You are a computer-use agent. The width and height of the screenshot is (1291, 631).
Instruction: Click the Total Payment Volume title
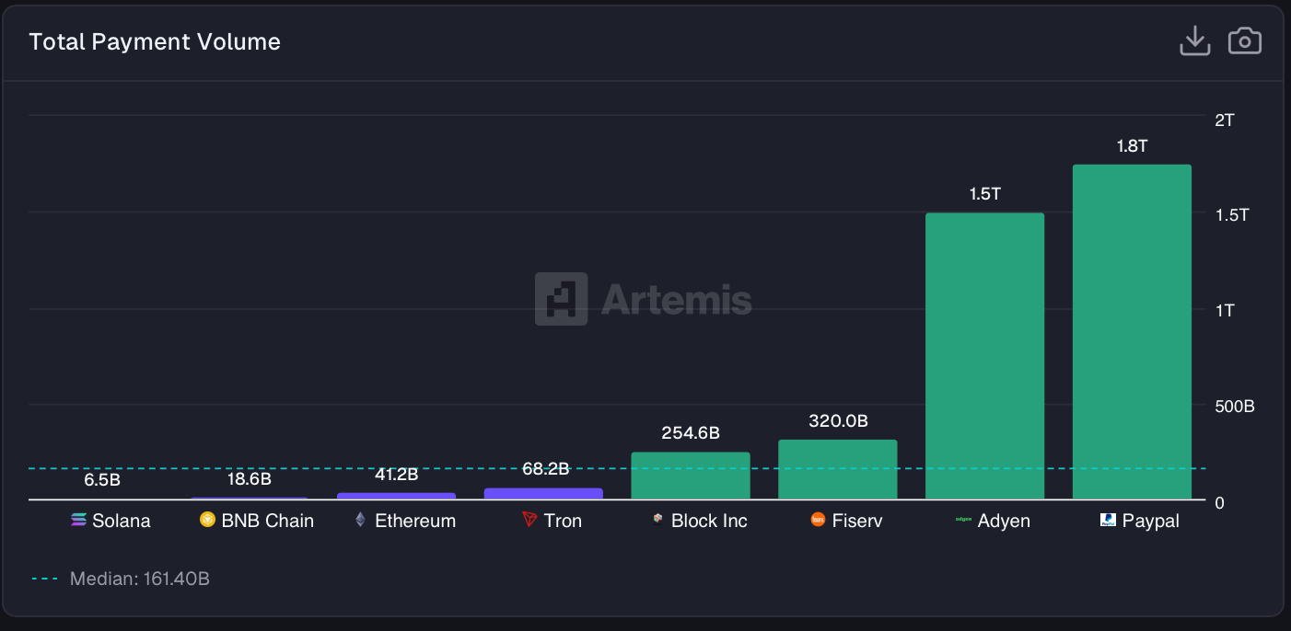coord(155,41)
